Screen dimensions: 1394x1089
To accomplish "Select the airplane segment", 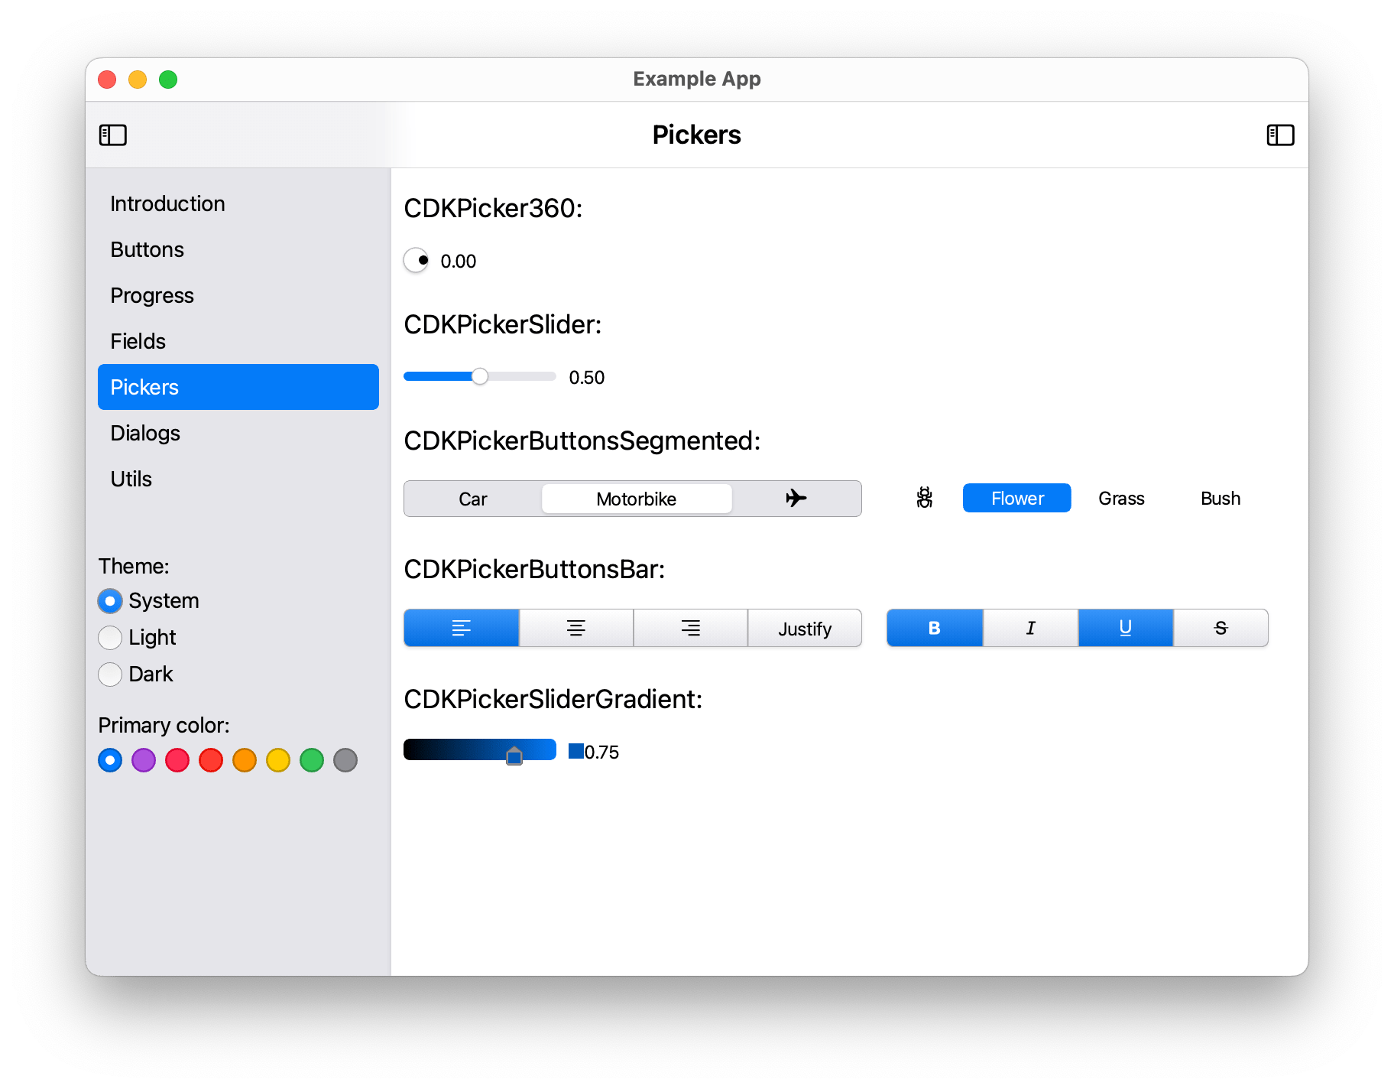I will coord(796,499).
